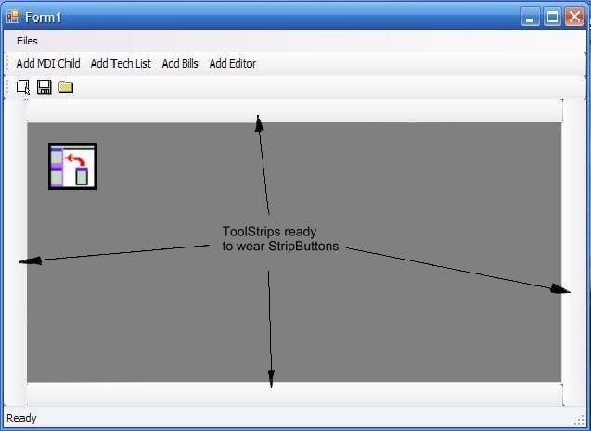Image resolution: width=591 pixels, height=431 pixels.
Task: Click the yellow folder open icon
Action: tap(66, 87)
